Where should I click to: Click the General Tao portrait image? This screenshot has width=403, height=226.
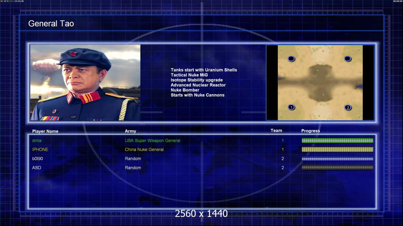(85, 82)
